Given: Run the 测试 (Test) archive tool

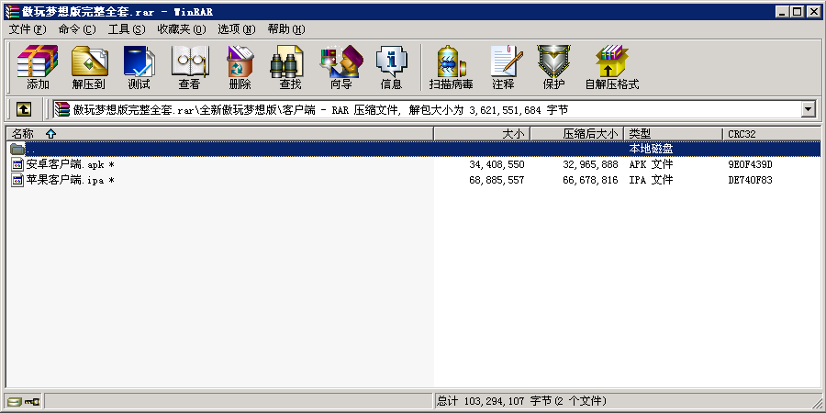Looking at the screenshot, I should [x=139, y=67].
